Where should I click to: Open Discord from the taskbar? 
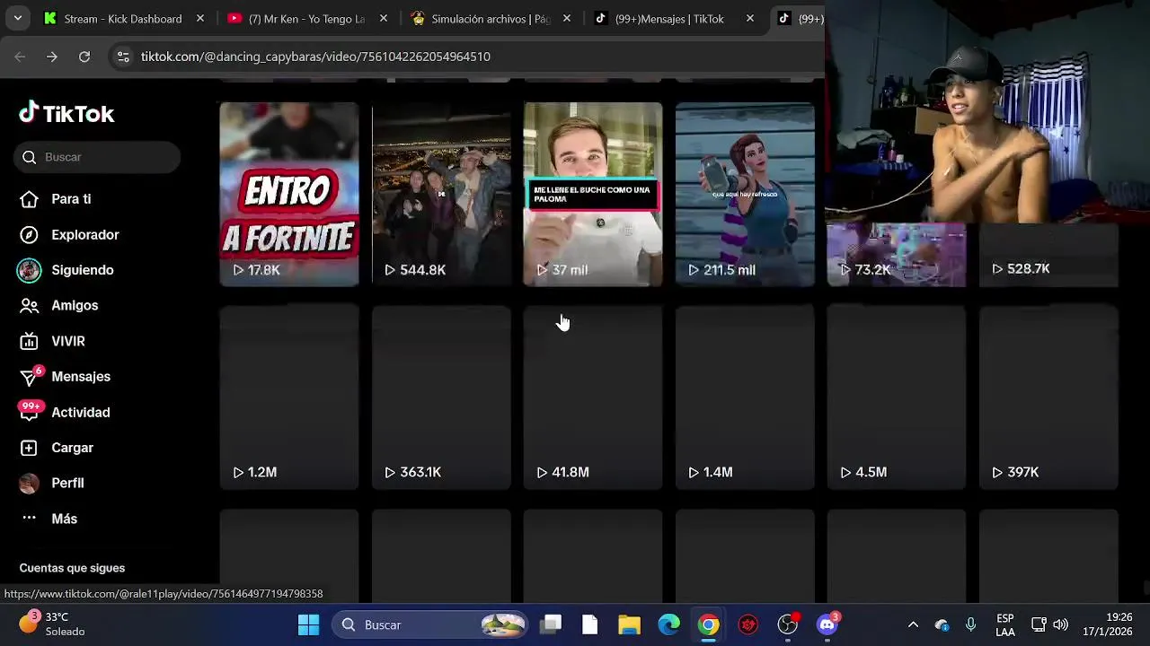coord(827,624)
